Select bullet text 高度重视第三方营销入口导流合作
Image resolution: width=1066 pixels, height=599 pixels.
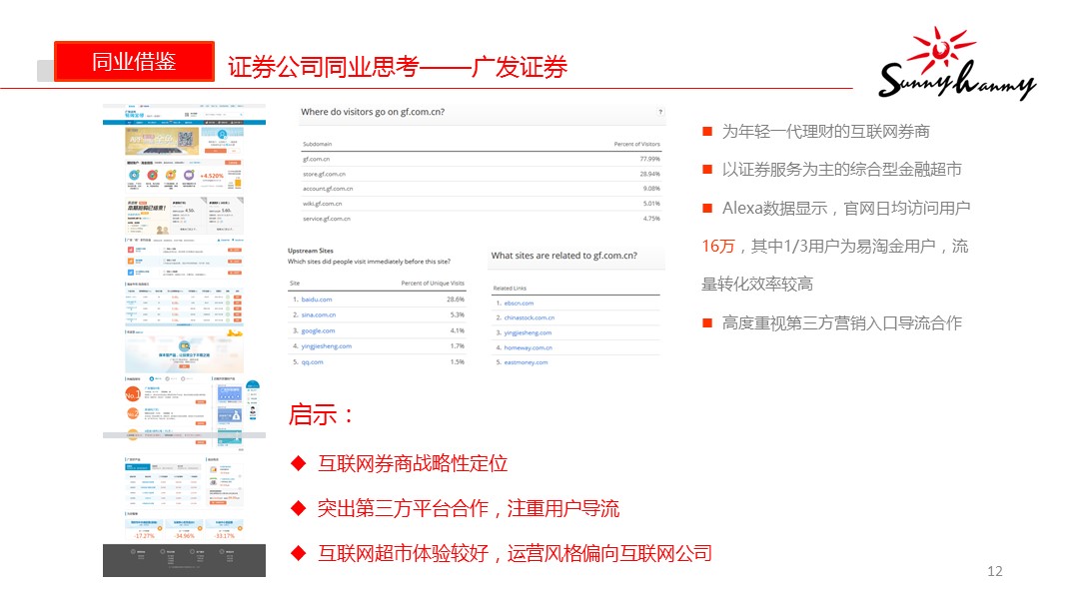(x=841, y=322)
